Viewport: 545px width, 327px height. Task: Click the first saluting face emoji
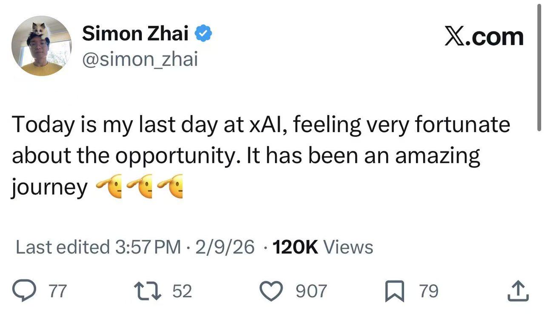coord(109,186)
